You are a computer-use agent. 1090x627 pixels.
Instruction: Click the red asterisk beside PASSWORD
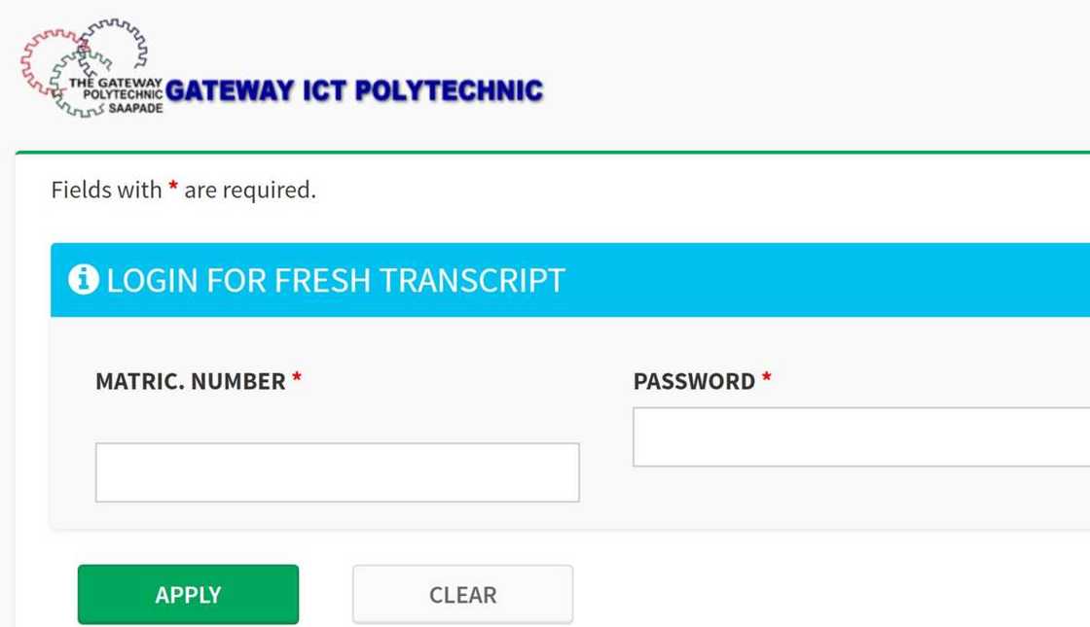point(766,380)
